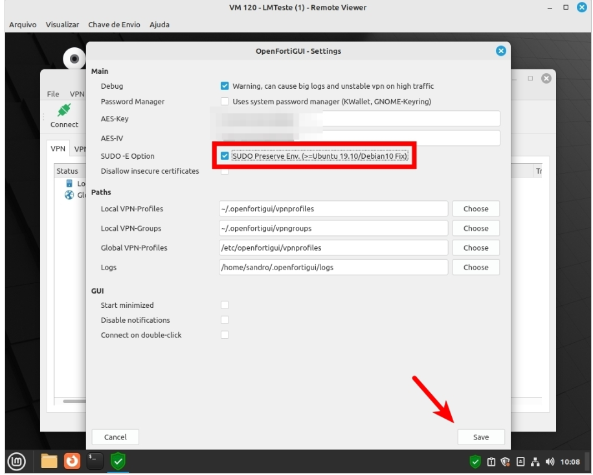The width and height of the screenshot is (593, 475).
Task: Click the network icon in system tray
Action: 535,462
